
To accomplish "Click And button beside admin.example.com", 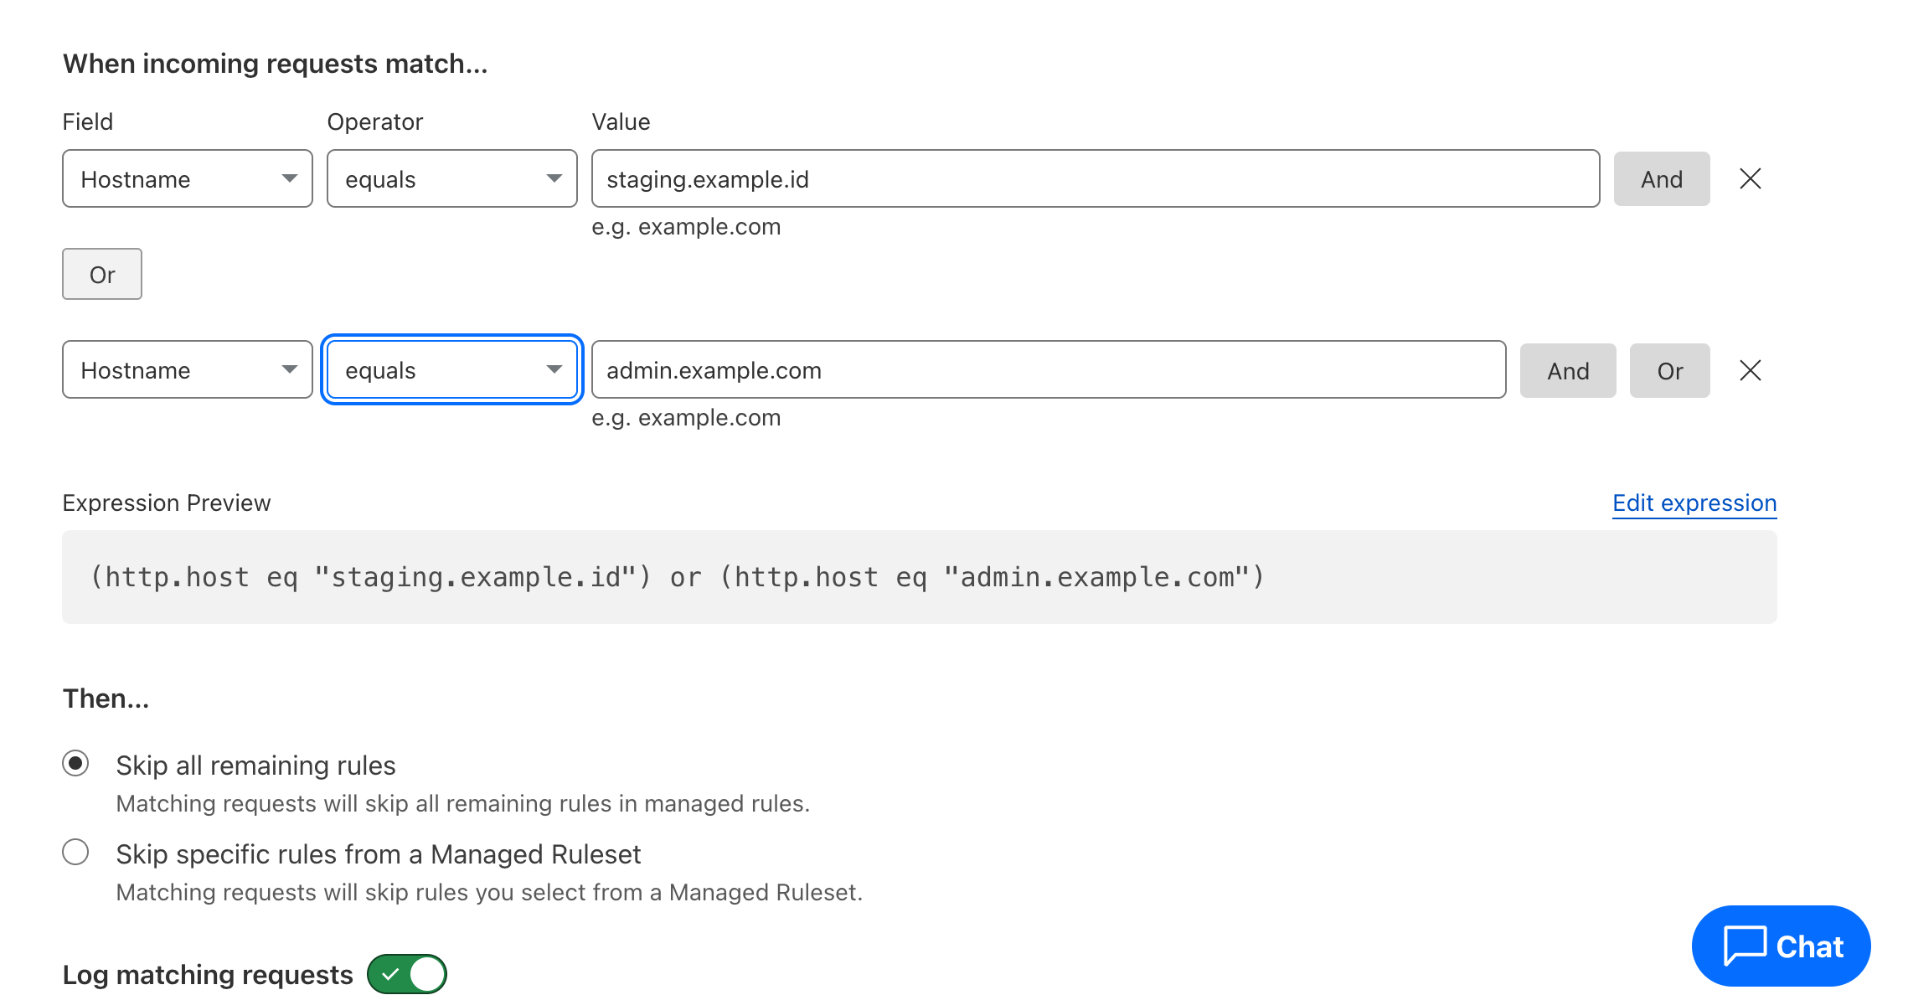I will point(1567,370).
